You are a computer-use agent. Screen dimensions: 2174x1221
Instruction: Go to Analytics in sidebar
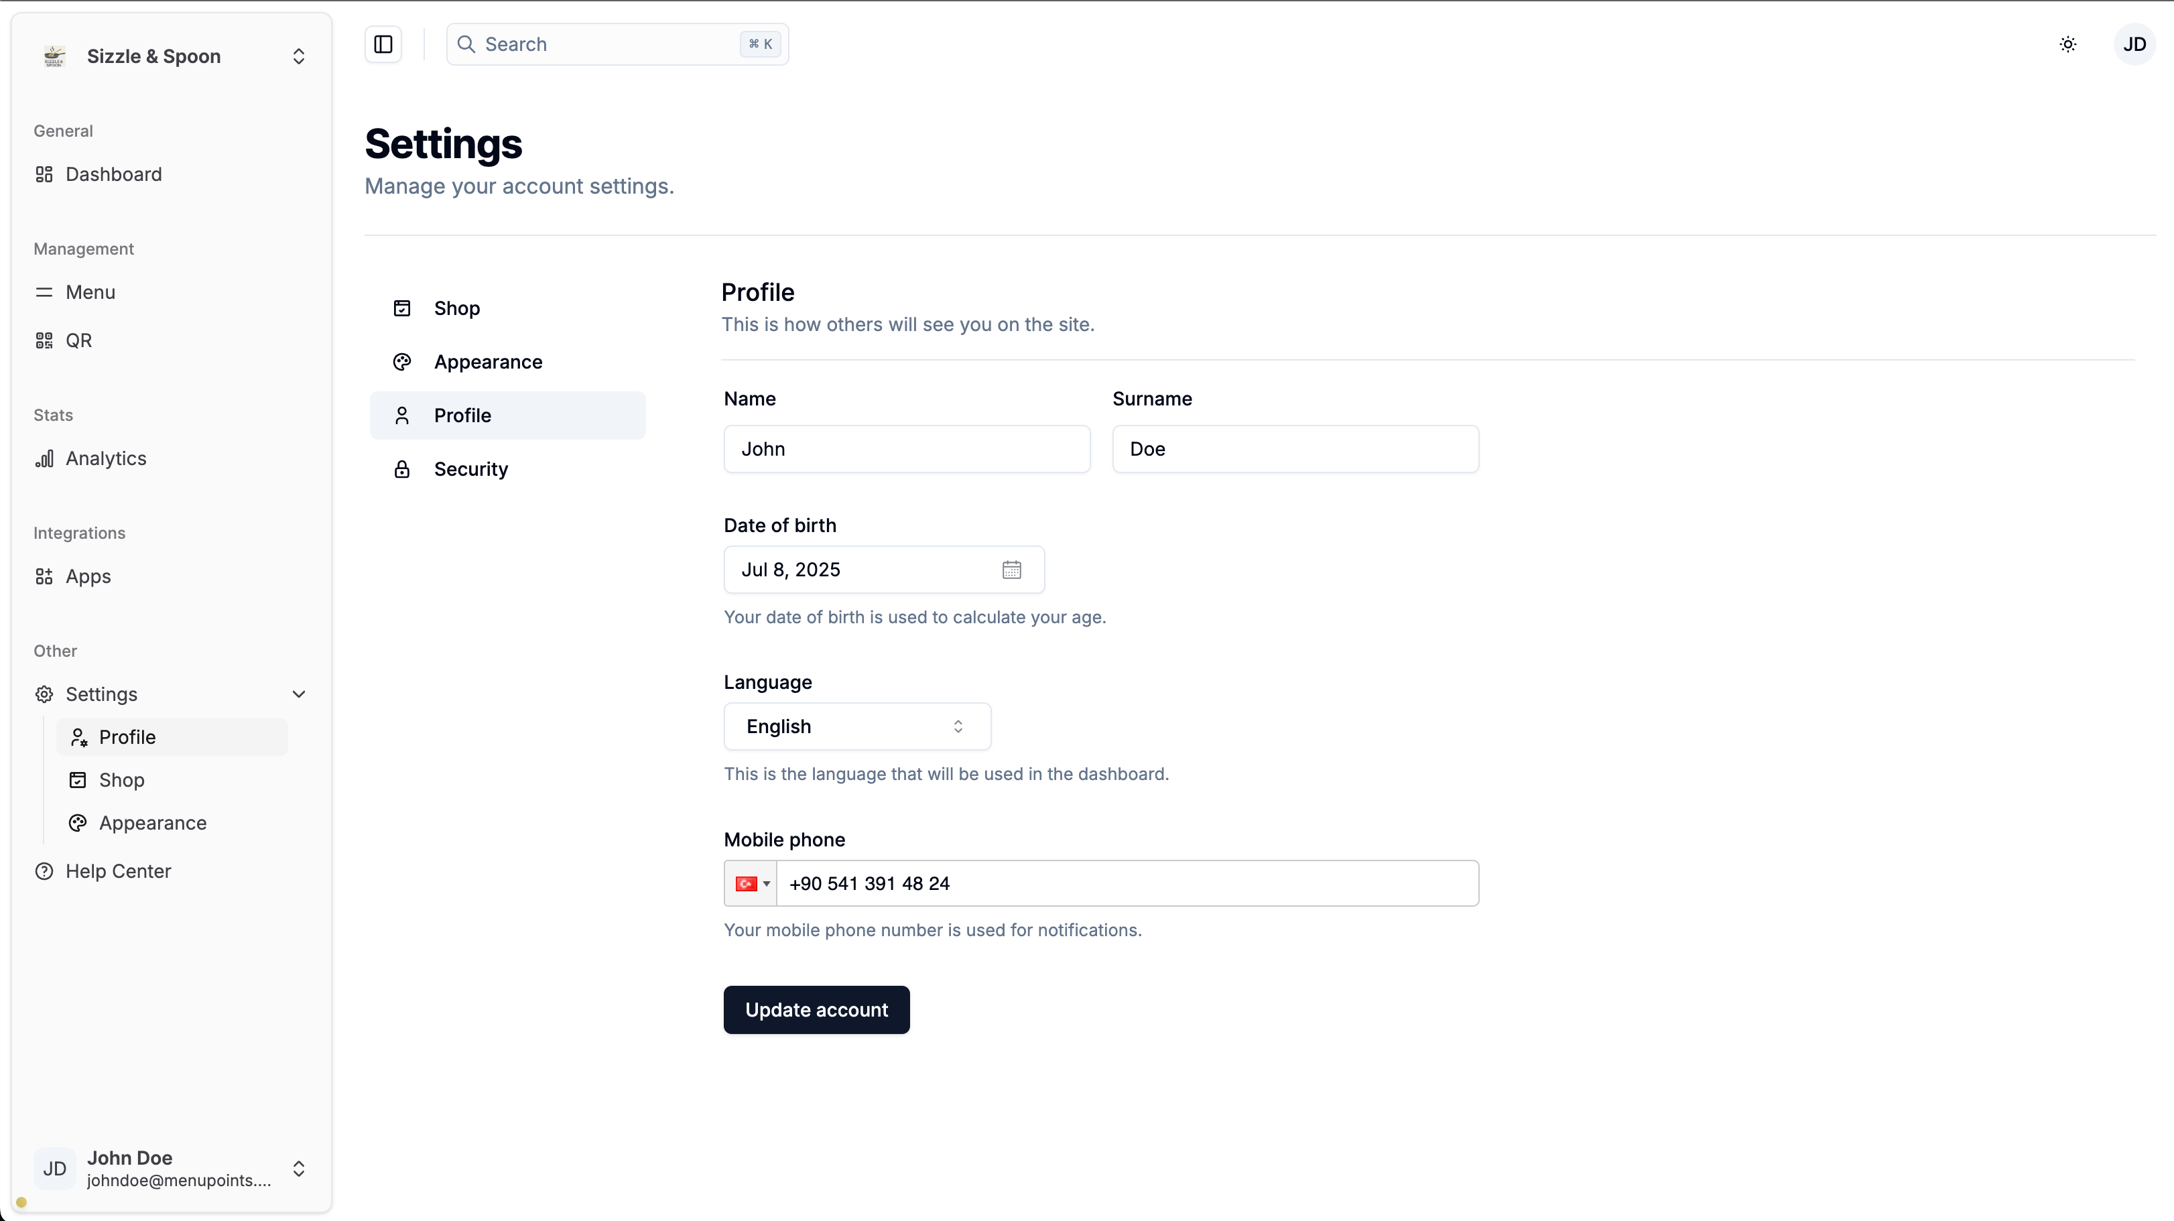[x=105, y=458]
